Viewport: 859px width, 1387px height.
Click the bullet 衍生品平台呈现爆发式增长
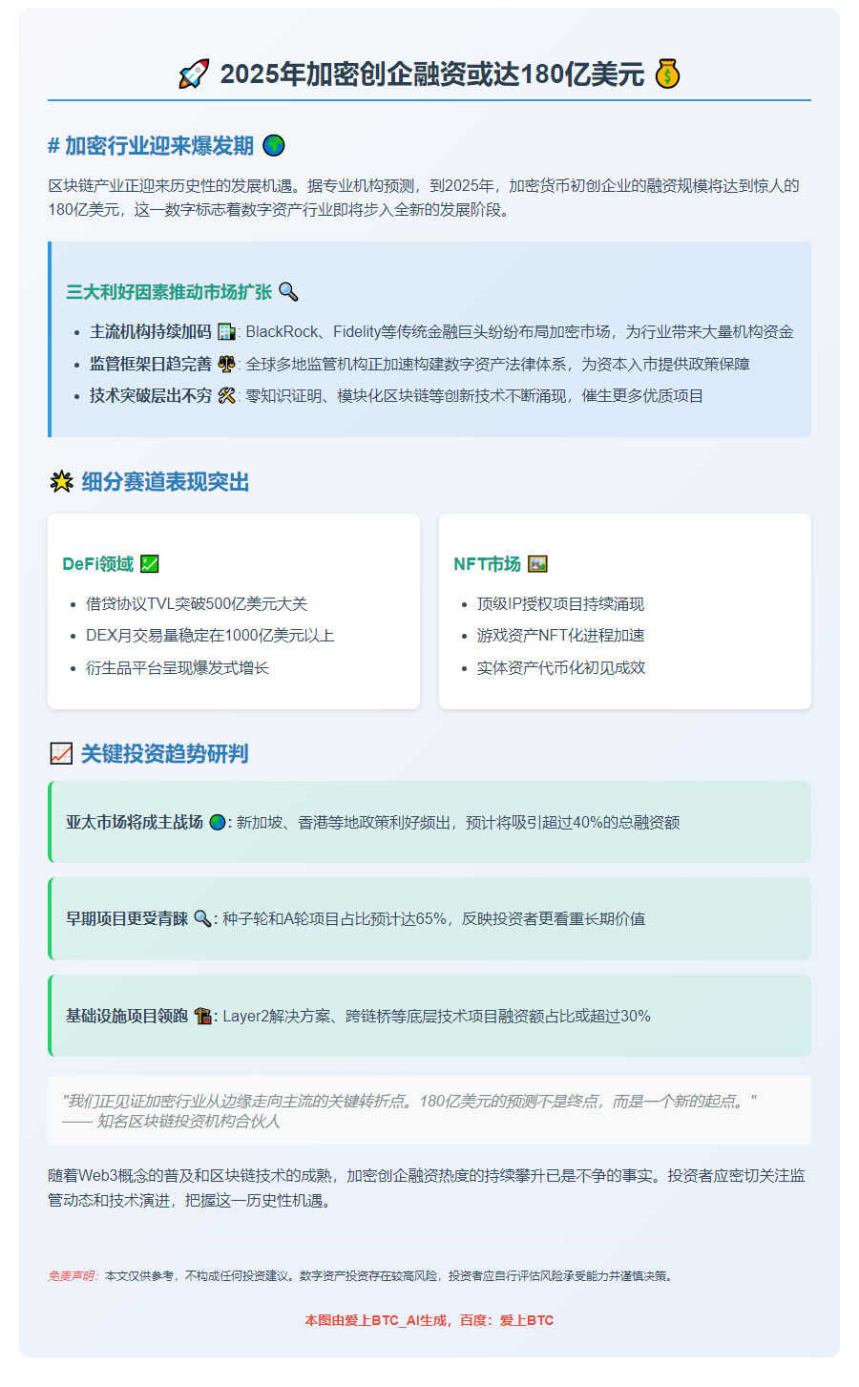(x=178, y=668)
